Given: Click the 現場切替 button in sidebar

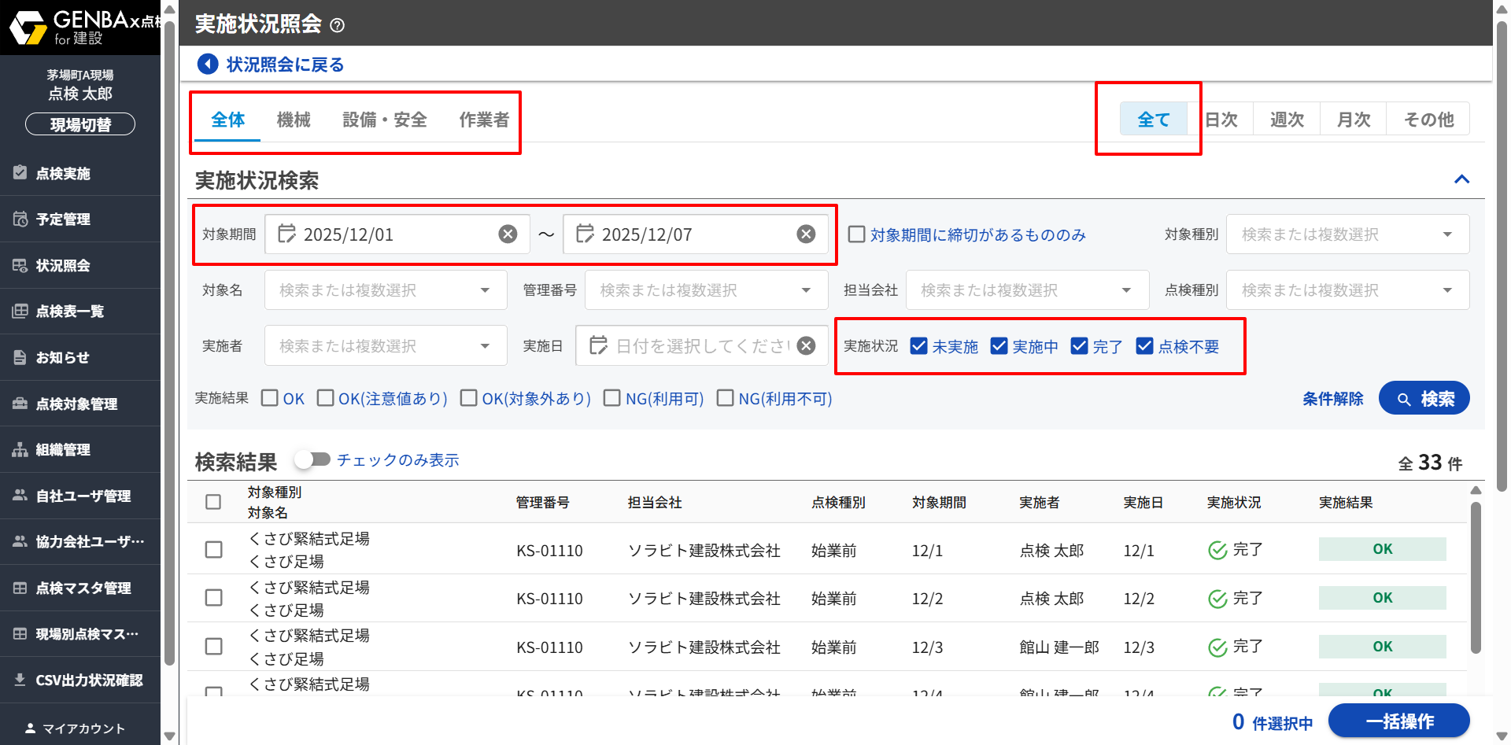Looking at the screenshot, I should tap(80, 124).
